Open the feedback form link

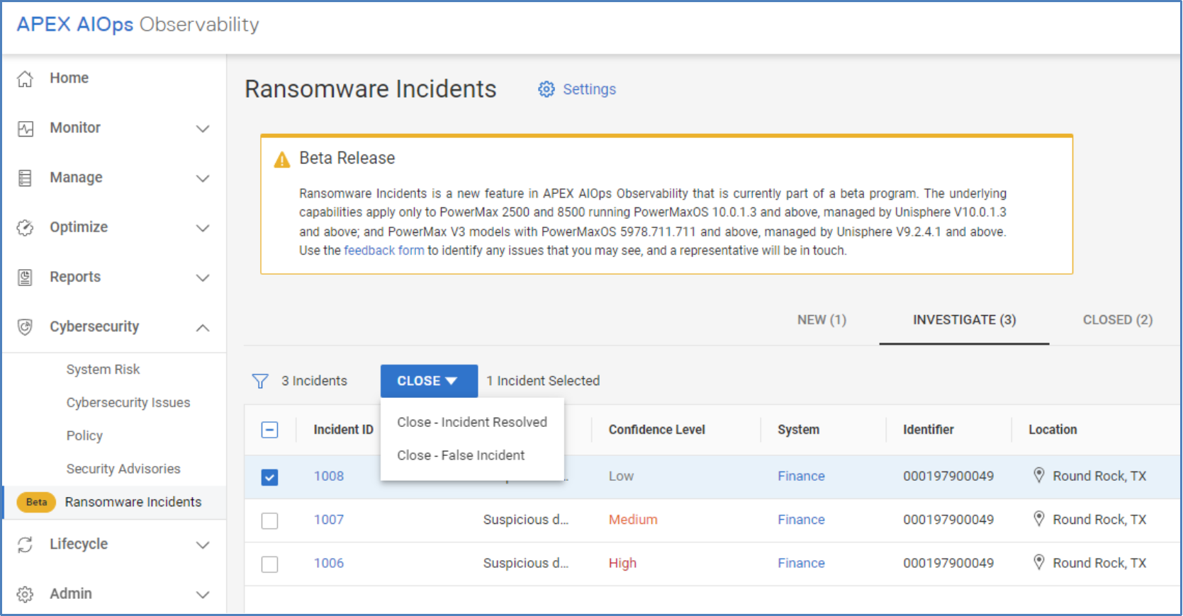click(384, 251)
